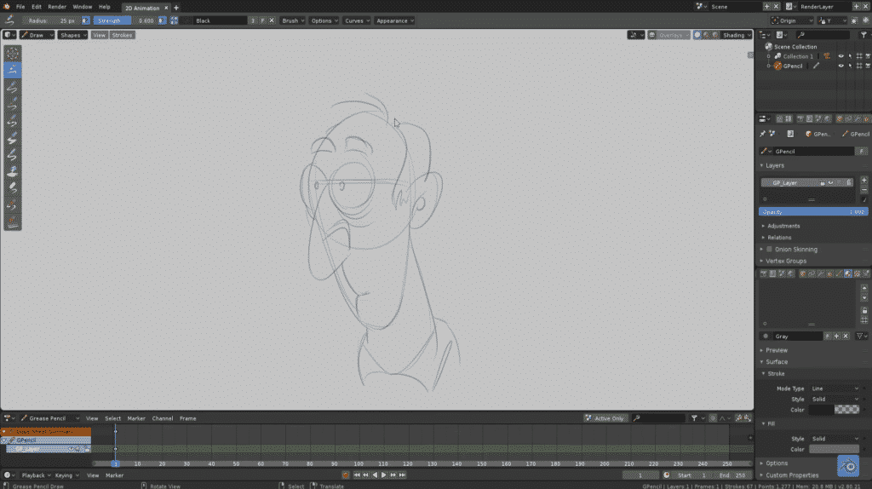Image resolution: width=872 pixels, height=489 pixels.
Task: Open the File menu
Action: click(x=20, y=7)
